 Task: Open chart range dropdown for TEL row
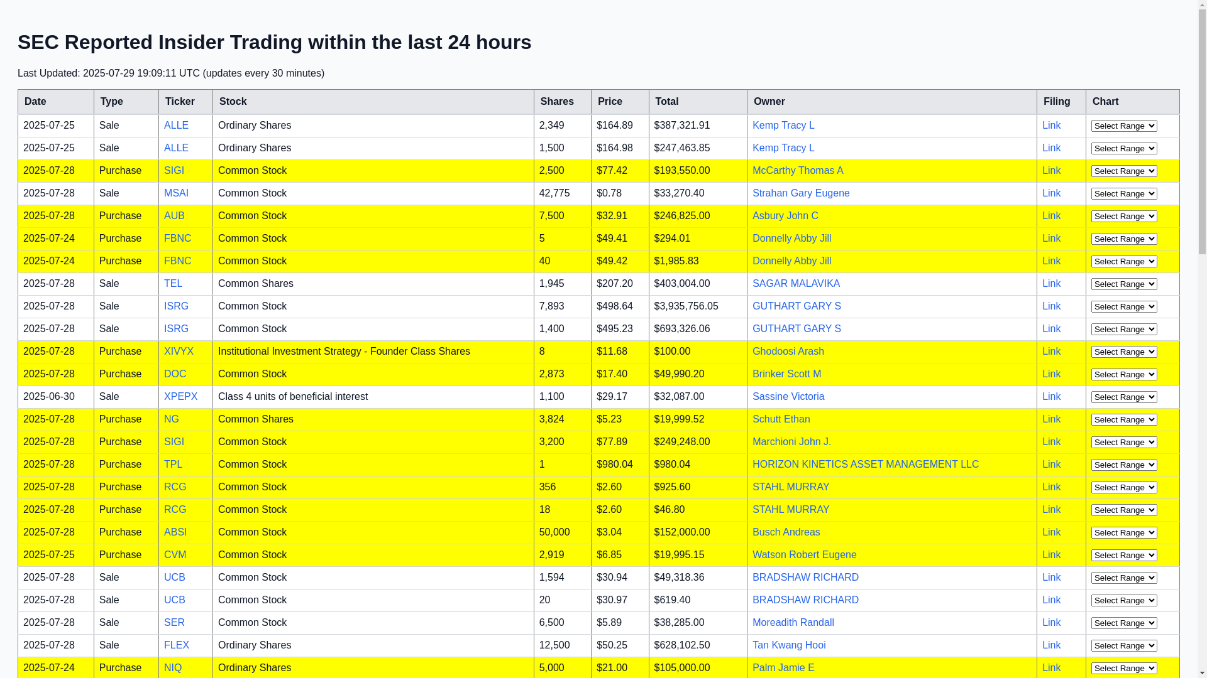point(1124,284)
